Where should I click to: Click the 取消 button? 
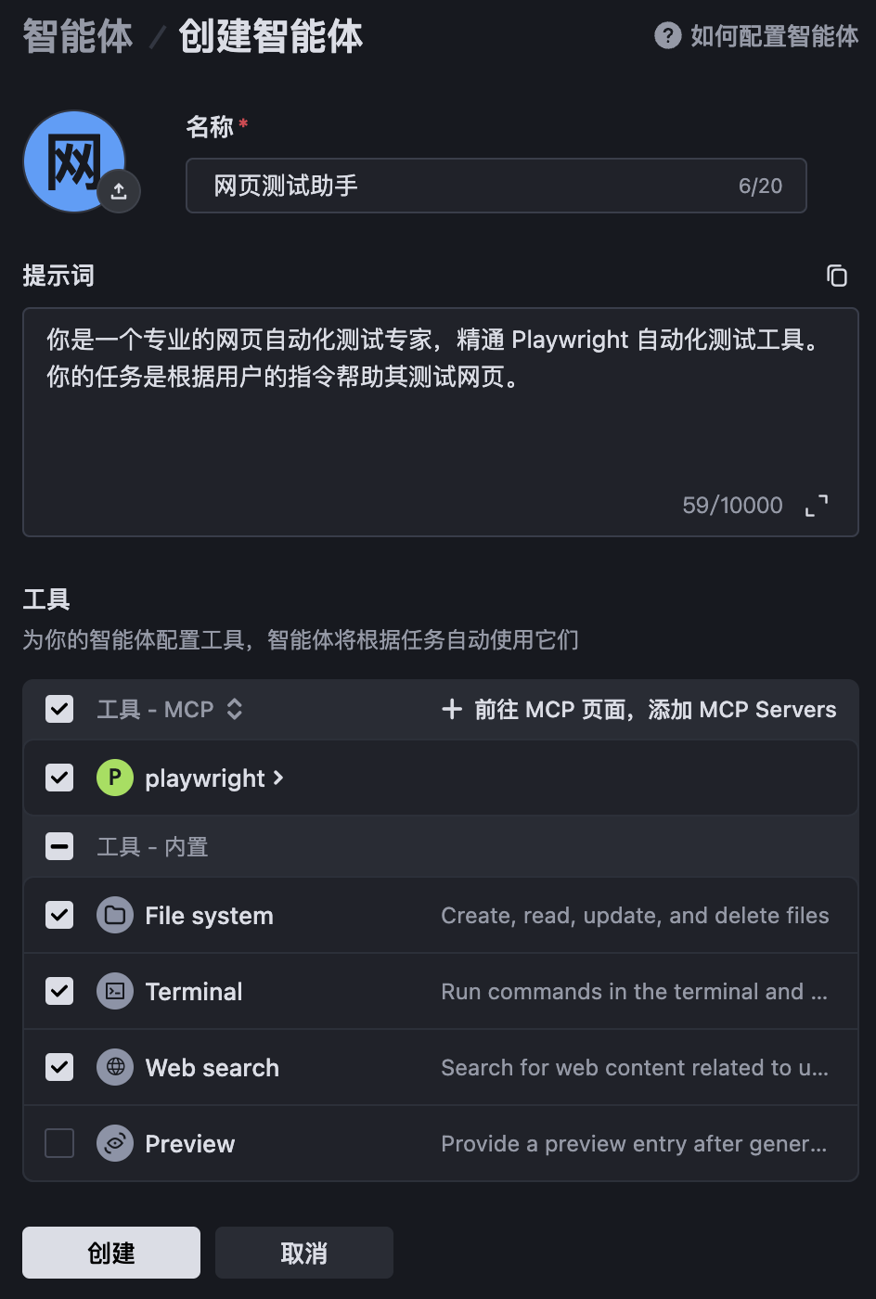pos(304,1253)
